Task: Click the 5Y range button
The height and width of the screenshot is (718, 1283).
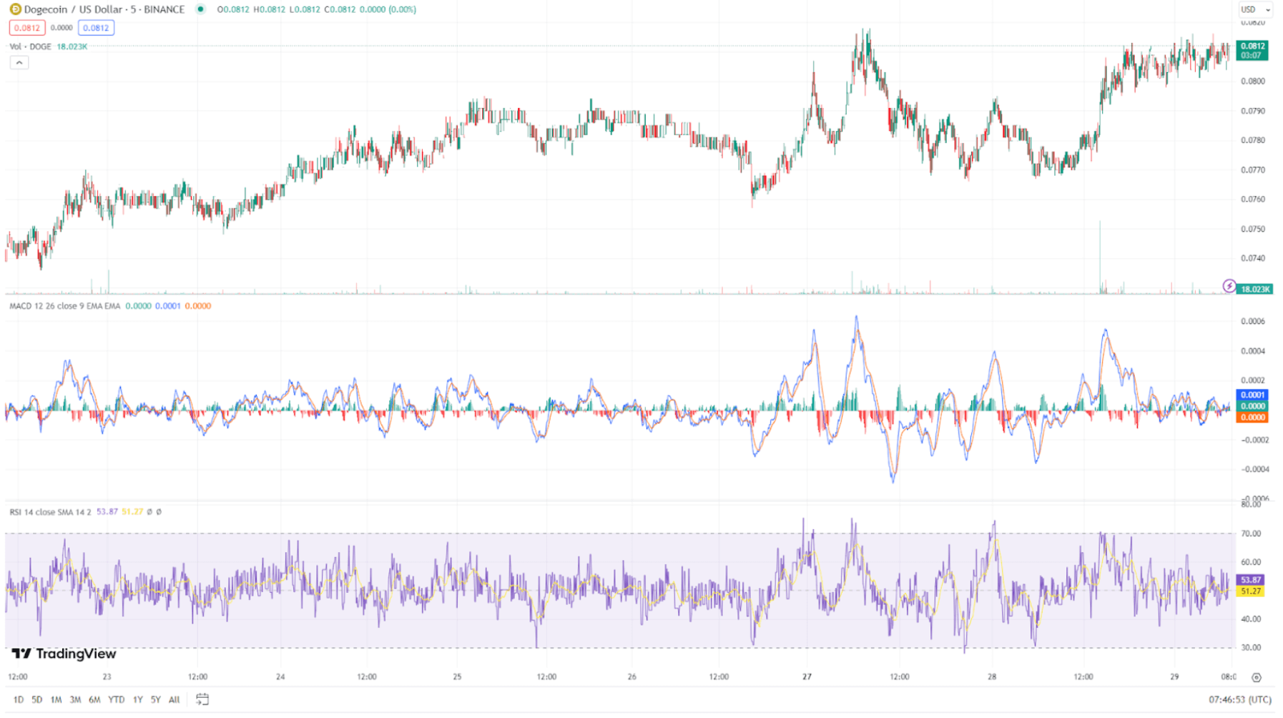Action: (x=155, y=700)
